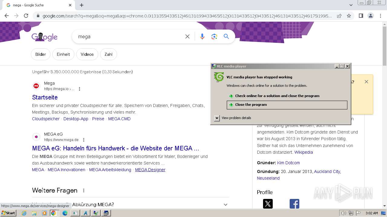Filter results by Videos

click(87, 54)
